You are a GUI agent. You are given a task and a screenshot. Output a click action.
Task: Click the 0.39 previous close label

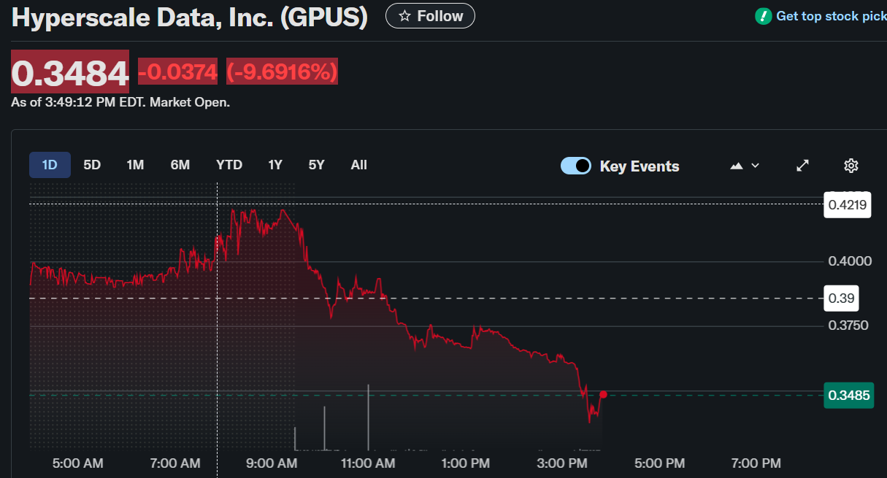point(841,298)
